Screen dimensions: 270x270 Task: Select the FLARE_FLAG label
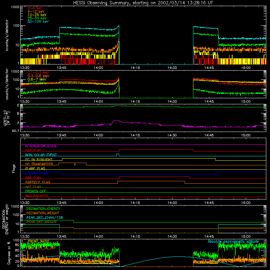(35, 168)
